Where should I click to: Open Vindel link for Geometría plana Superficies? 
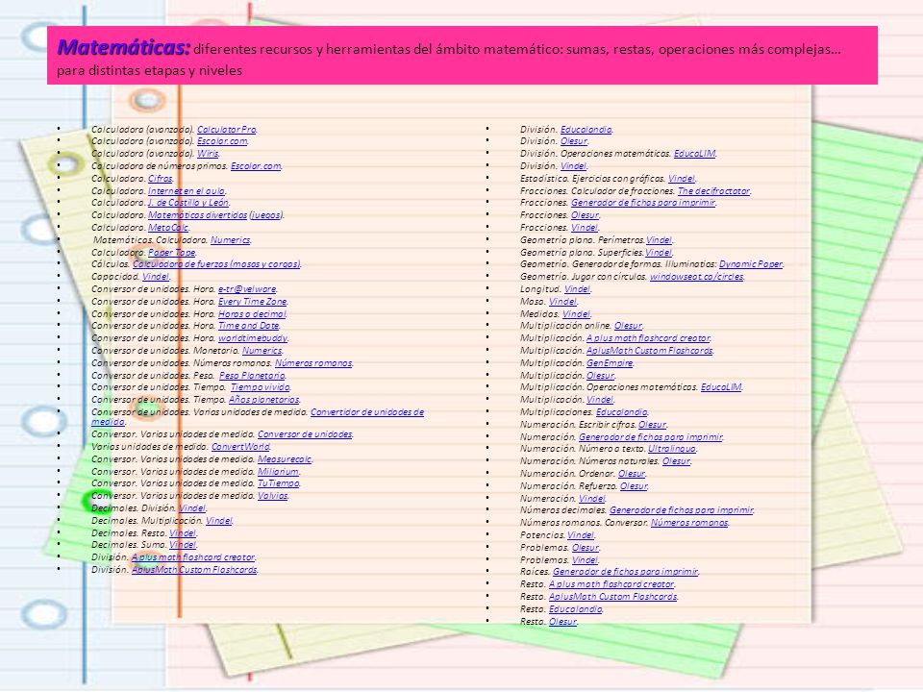pos(658,253)
